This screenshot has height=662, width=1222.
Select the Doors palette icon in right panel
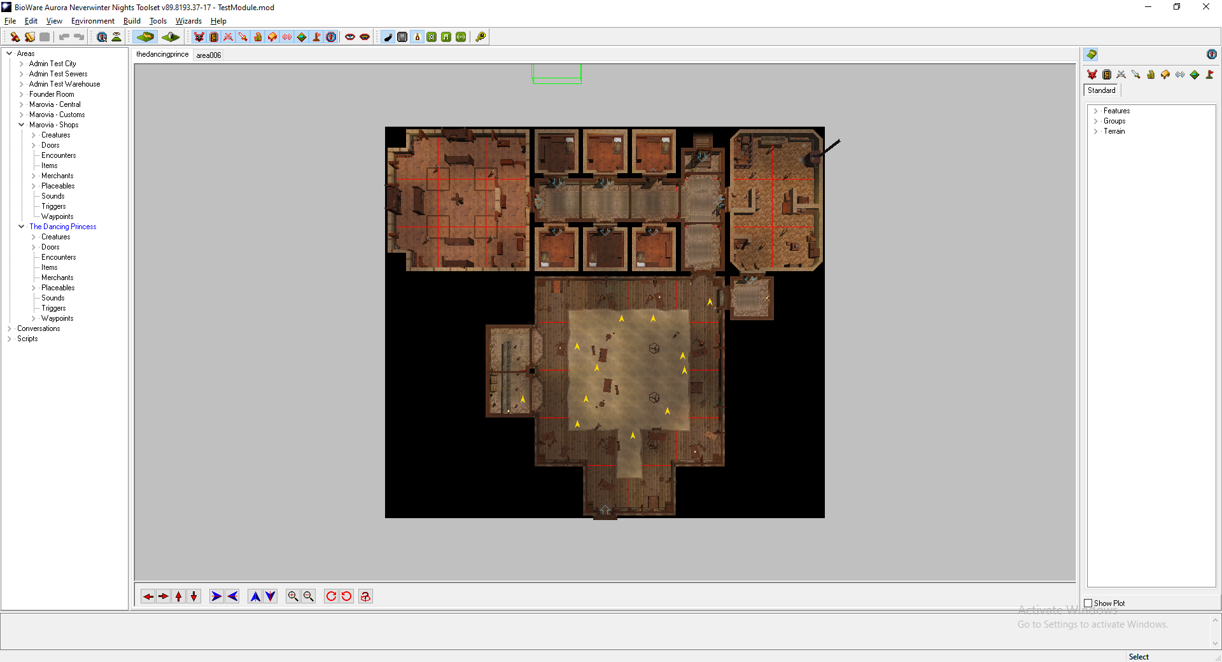[x=1107, y=74]
